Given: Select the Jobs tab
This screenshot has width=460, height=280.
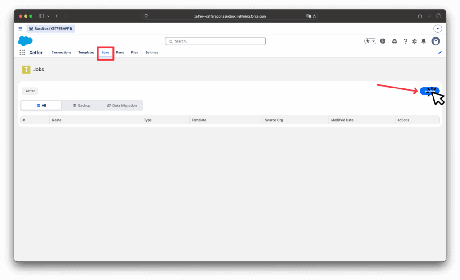Looking at the screenshot, I should (105, 52).
